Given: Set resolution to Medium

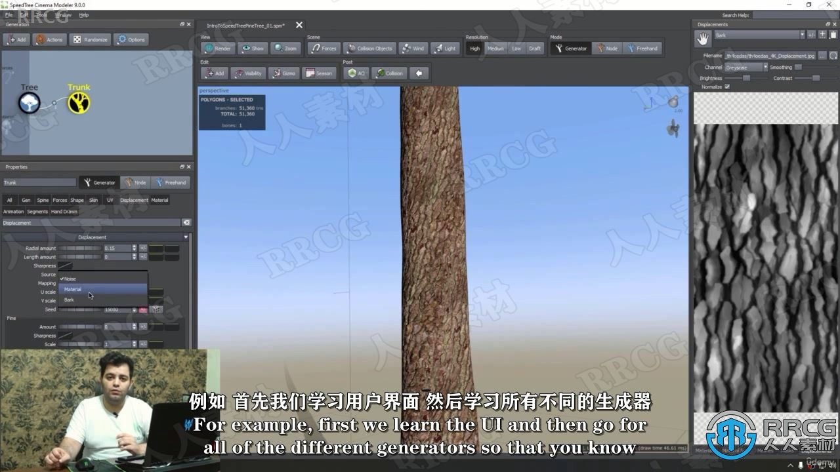Looking at the screenshot, I should pos(495,49).
